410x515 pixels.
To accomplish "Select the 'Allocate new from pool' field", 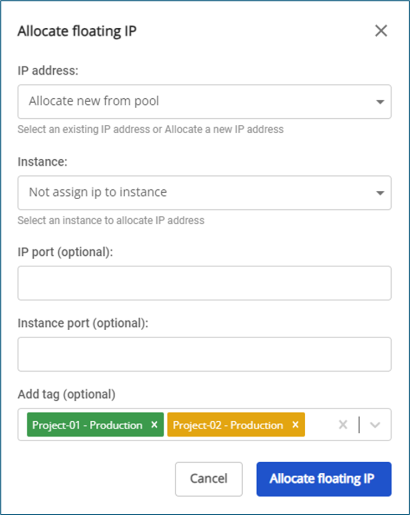I will coord(194,102).
